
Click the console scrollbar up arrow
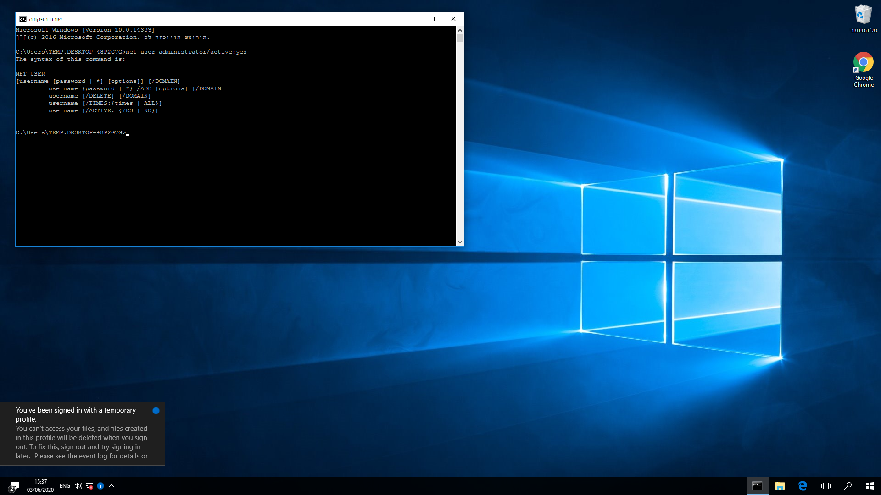click(x=460, y=30)
